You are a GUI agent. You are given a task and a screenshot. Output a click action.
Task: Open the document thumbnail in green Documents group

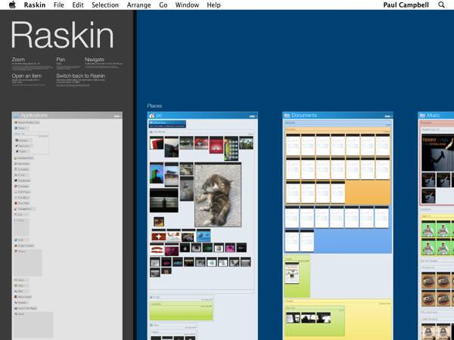[292, 273]
